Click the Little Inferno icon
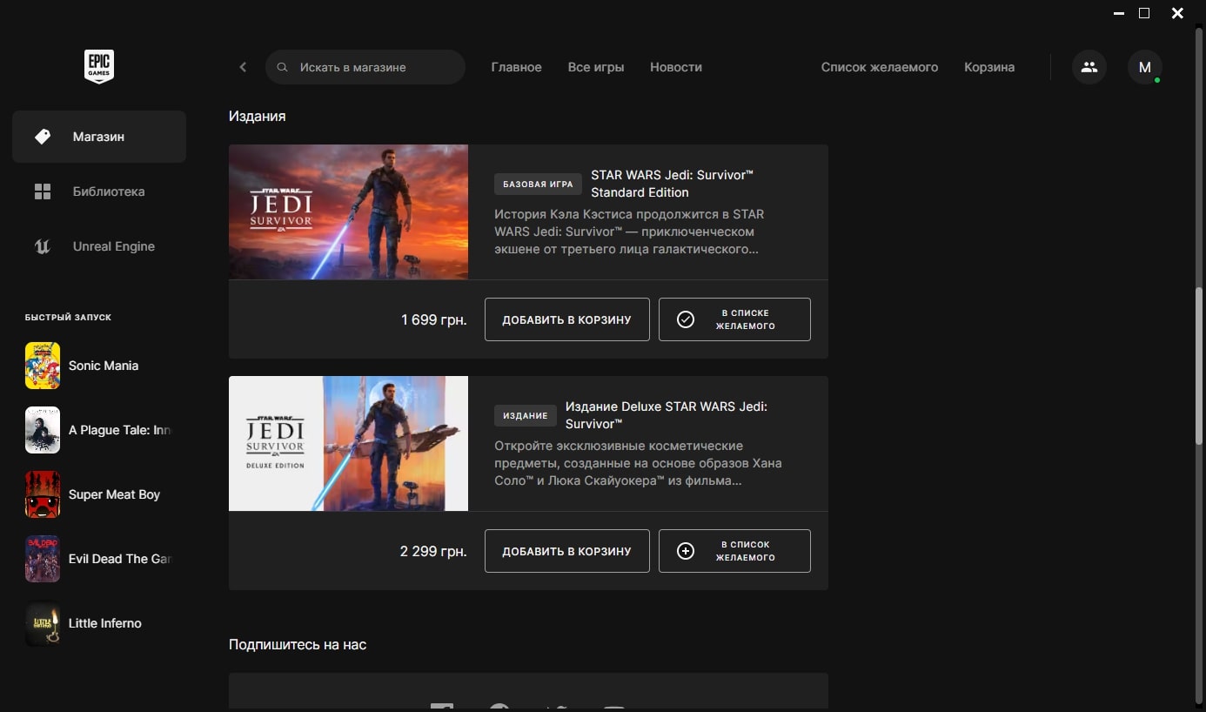The image size is (1206, 712). [x=43, y=623]
